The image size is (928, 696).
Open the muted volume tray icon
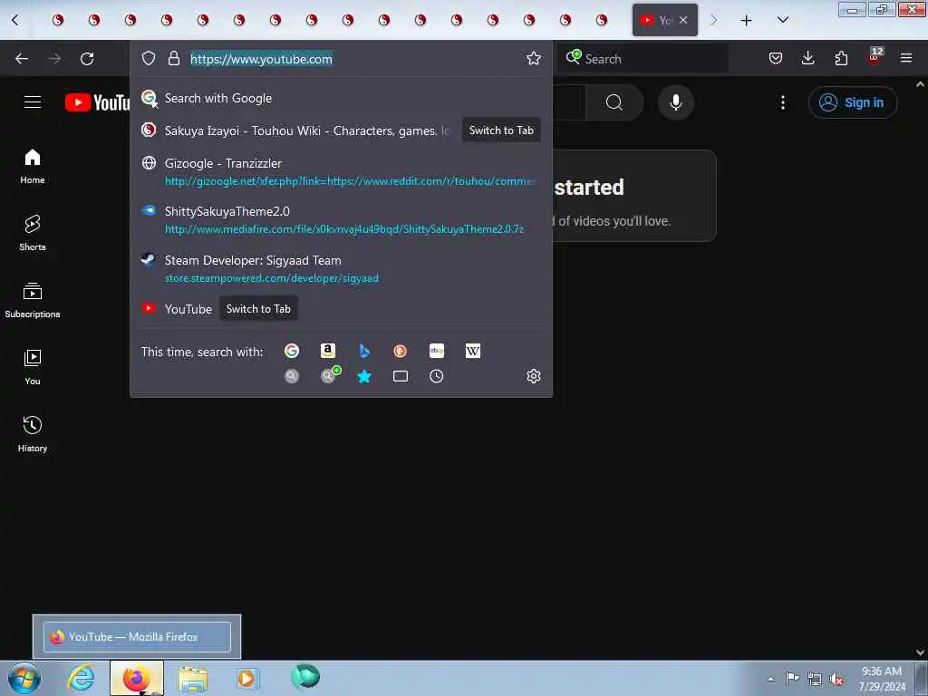tap(836, 680)
